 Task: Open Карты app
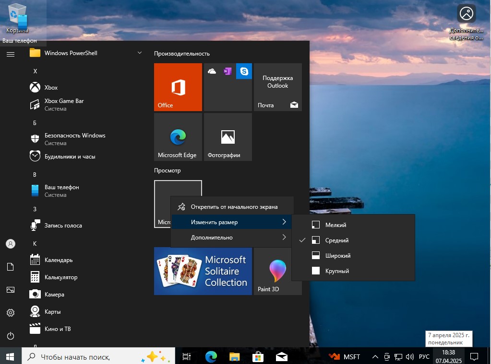pyautogui.click(x=86, y=311)
